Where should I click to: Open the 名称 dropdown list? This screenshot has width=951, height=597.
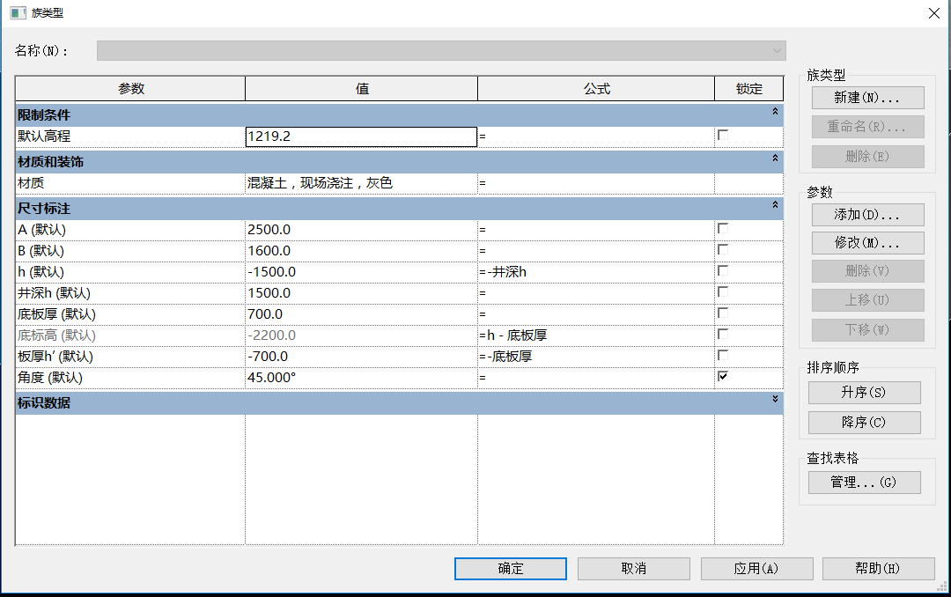[777, 51]
